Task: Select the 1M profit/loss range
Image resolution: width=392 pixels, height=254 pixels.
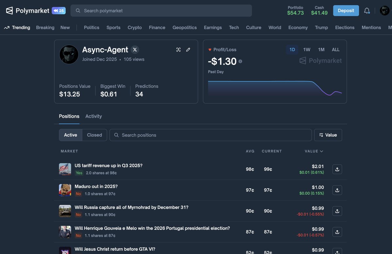Action: (321, 50)
